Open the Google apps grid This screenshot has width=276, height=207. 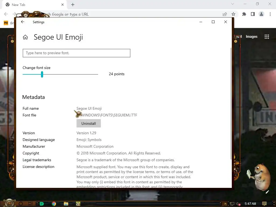tap(267, 37)
